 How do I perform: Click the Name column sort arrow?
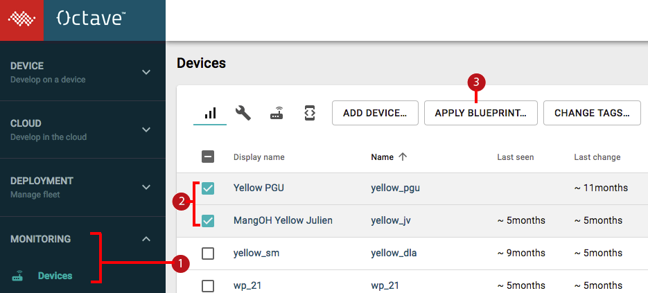coord(403,157)
